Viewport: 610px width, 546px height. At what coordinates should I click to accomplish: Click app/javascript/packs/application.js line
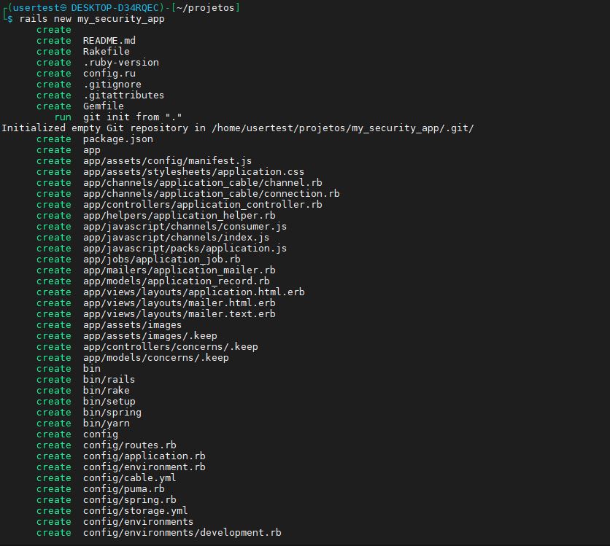click(185, 249)
